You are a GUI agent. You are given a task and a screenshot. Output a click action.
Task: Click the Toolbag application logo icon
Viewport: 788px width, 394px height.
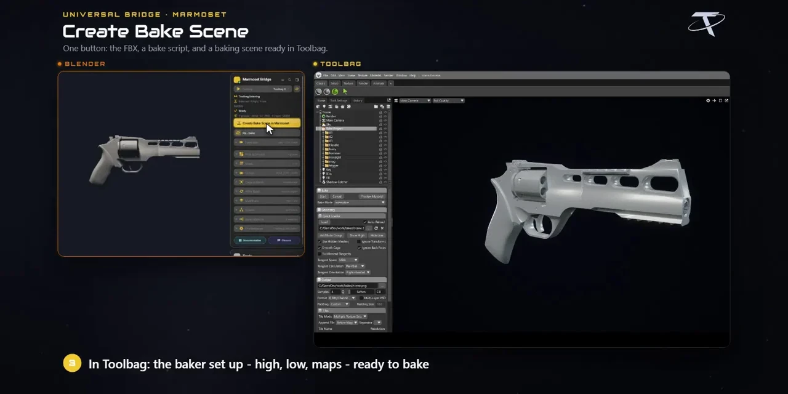coord(319,75)
